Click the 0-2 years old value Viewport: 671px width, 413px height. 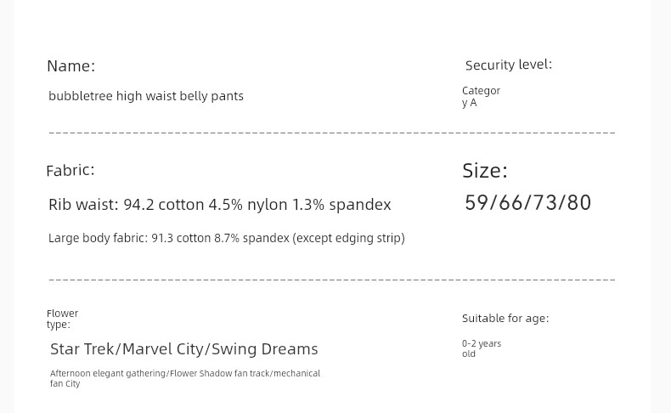pyautogui.click(x=482, y=348)
